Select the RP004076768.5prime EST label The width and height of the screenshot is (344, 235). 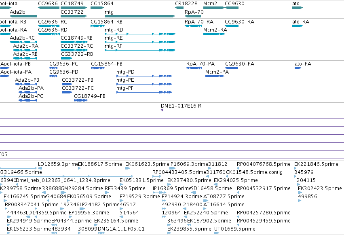click(264, 164)
